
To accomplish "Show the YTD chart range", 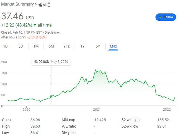I will [x=67, y=46].
